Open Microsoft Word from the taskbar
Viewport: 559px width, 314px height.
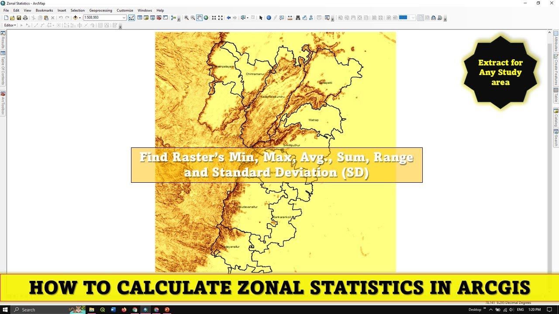113,310
